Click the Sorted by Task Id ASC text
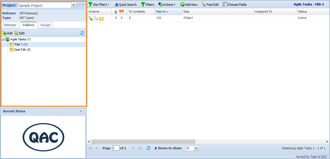 312,157
